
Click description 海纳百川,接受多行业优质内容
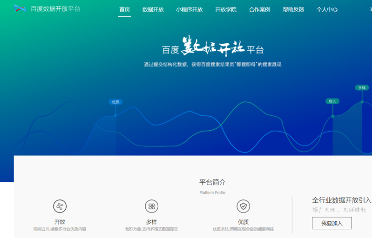pos(60,229)
